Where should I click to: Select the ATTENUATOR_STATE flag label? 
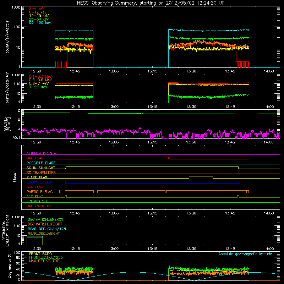[x=43, y=153]
